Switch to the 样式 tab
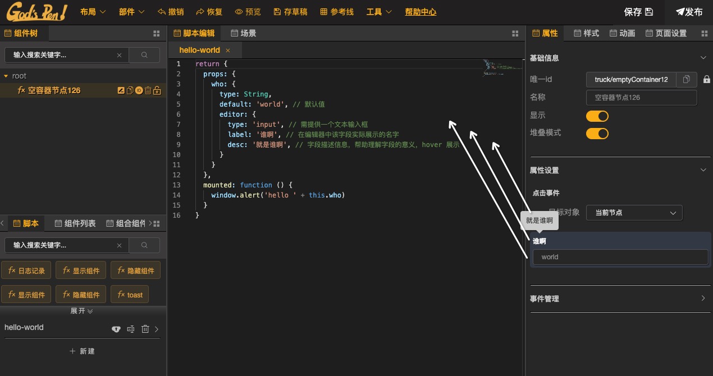 (x=586, y=33)
